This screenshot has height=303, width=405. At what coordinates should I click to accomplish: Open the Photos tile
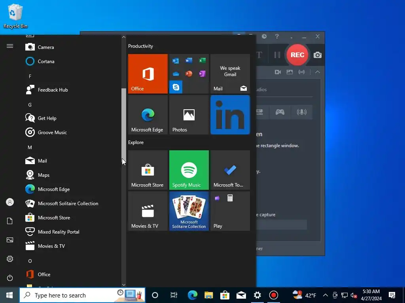pyautogui.click(x=189, y=115)
